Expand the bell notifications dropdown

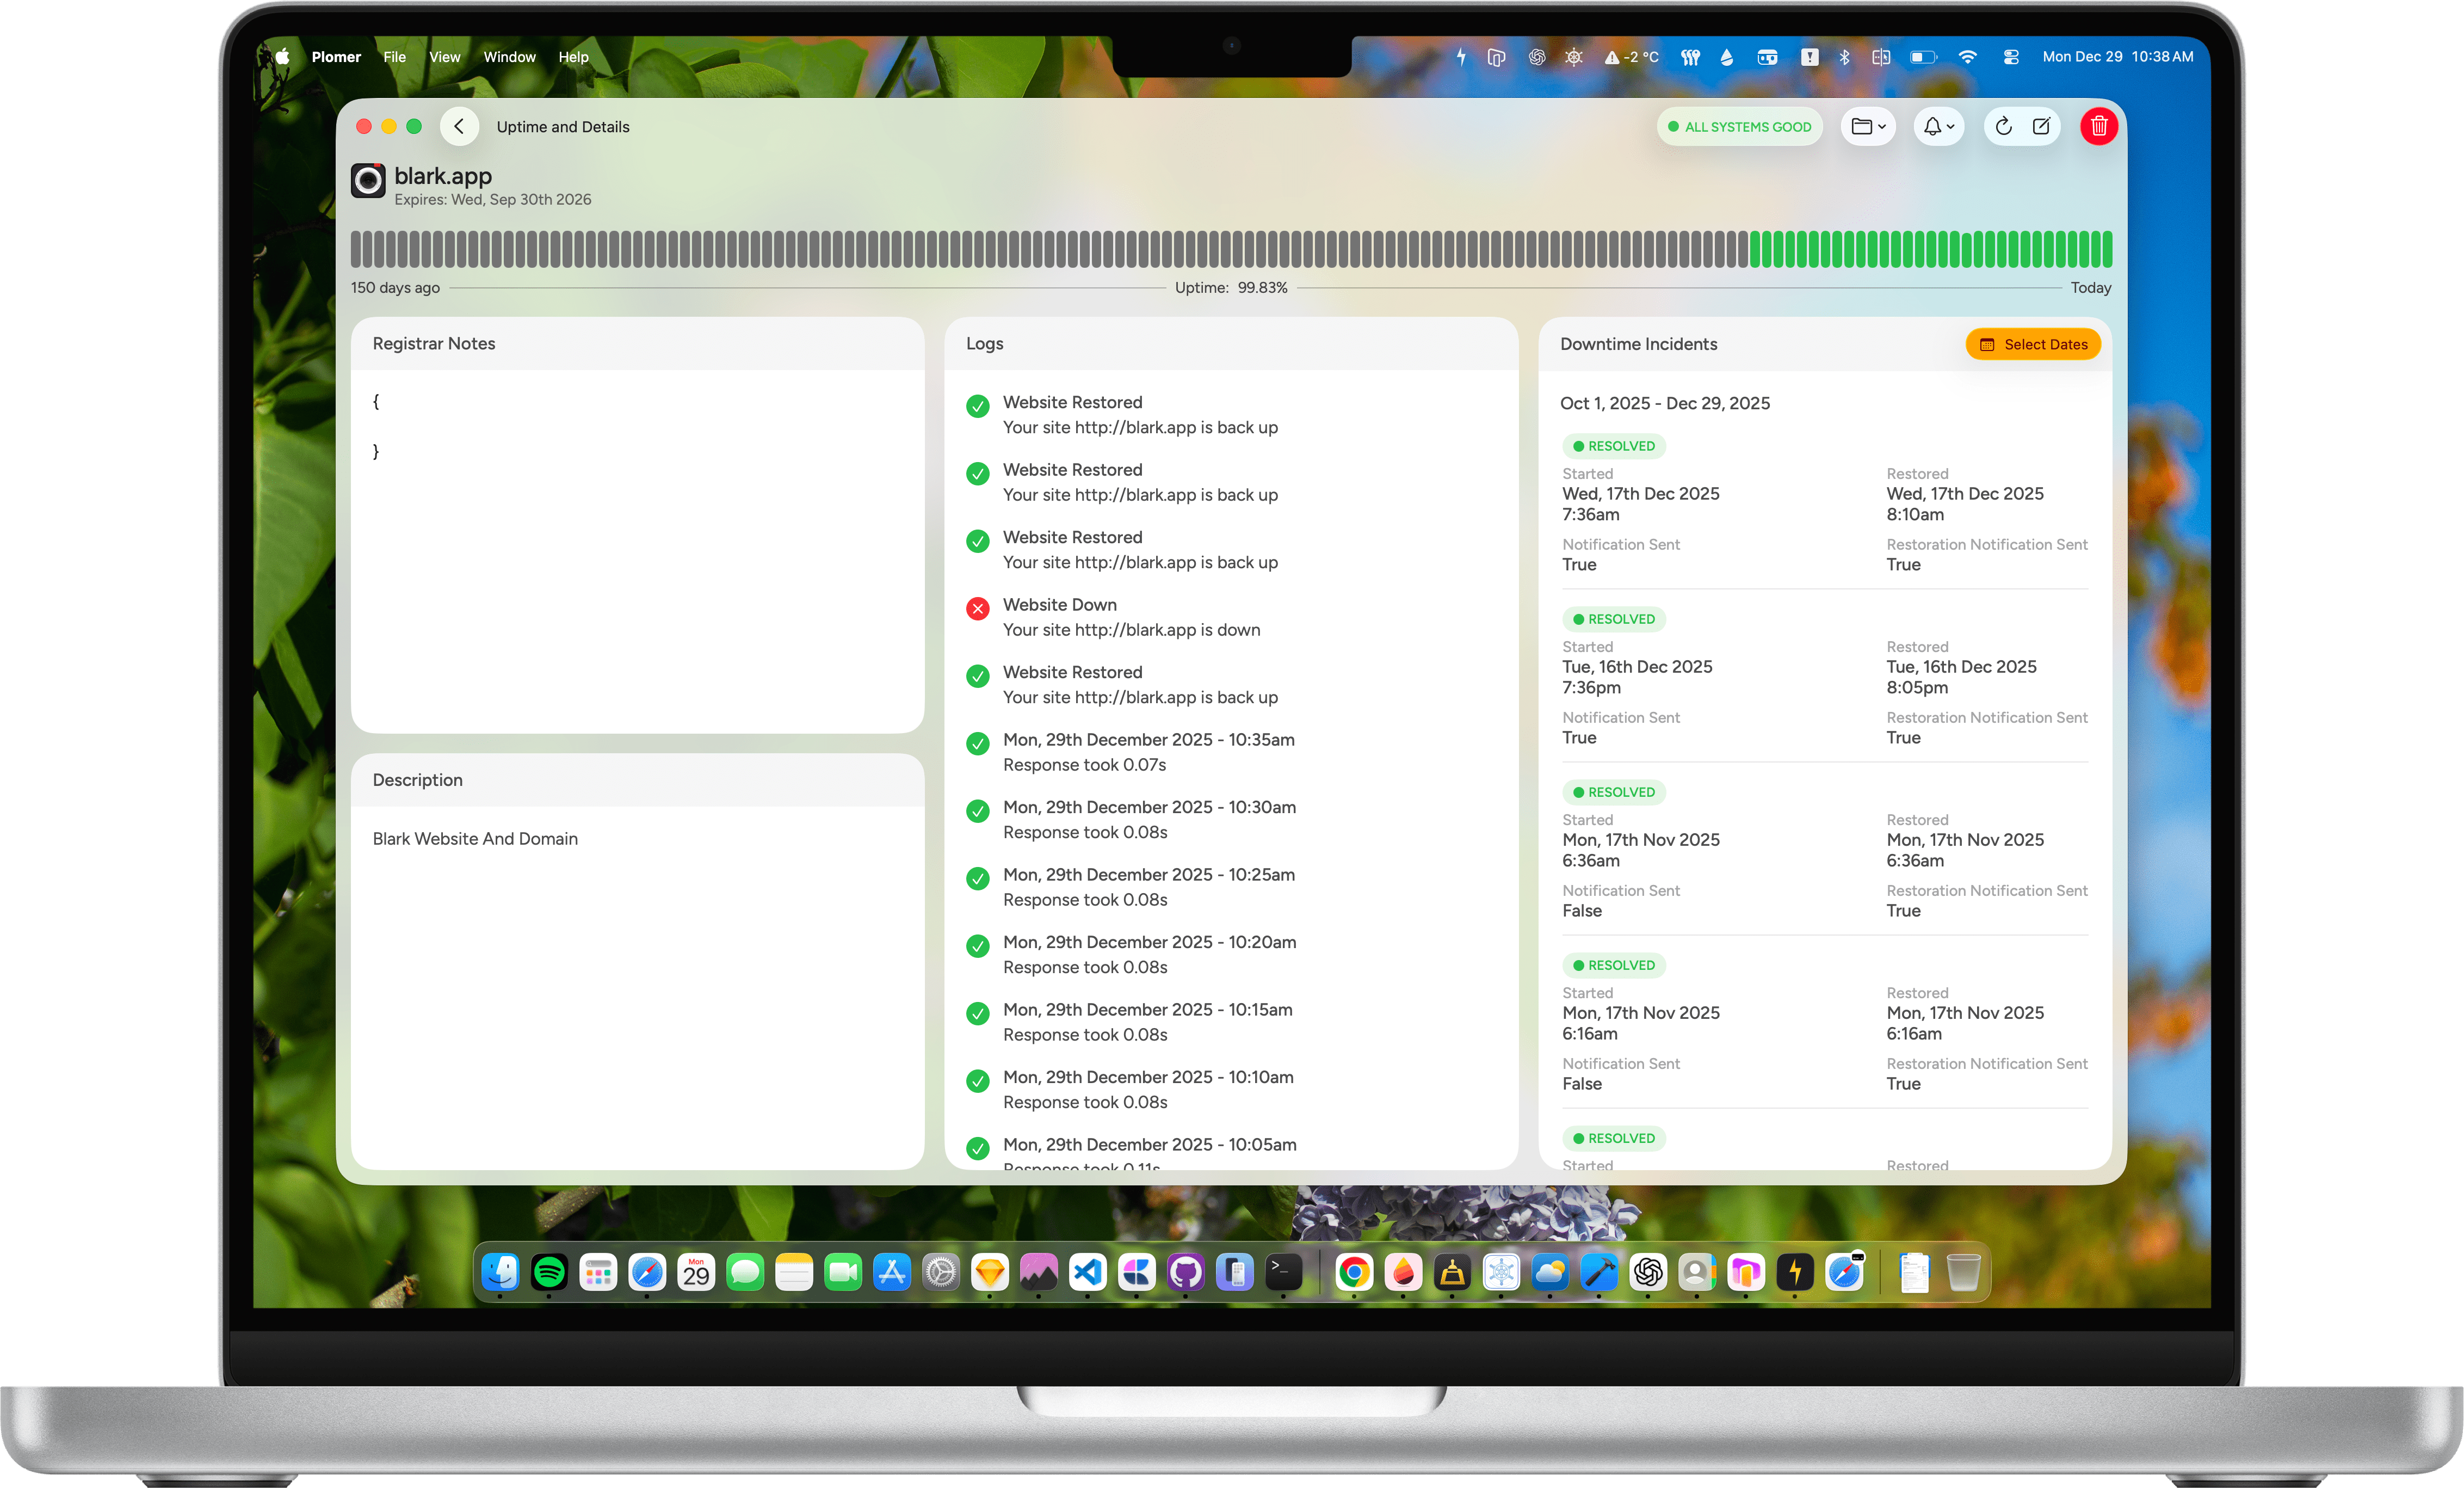[1938, 126]
